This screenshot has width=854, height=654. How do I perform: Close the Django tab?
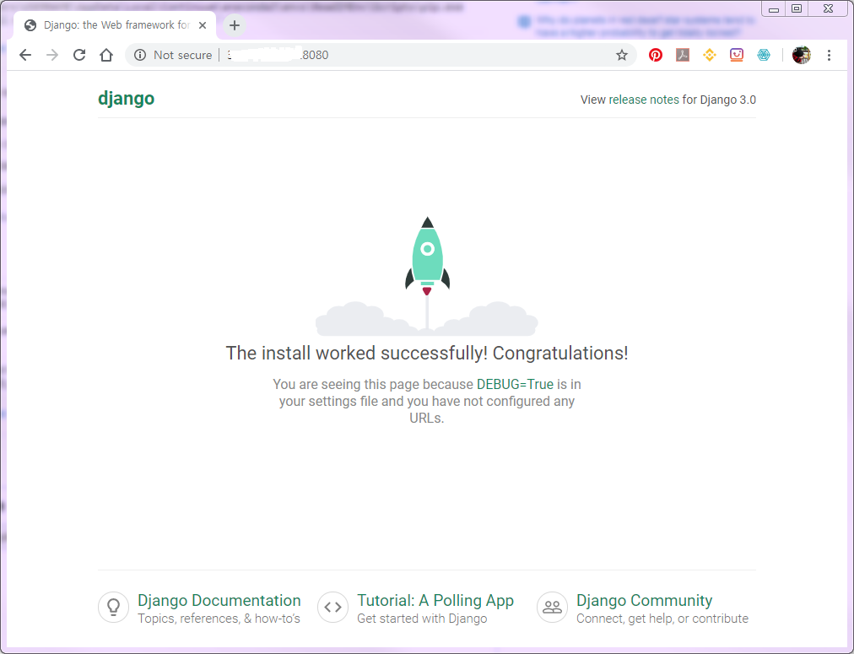pyautogui.click(x=202, y=25)
